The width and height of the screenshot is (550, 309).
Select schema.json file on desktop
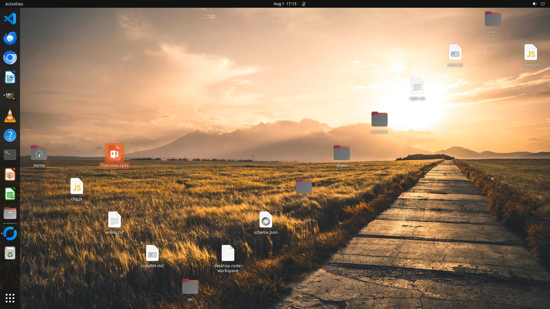click(266, 220)
